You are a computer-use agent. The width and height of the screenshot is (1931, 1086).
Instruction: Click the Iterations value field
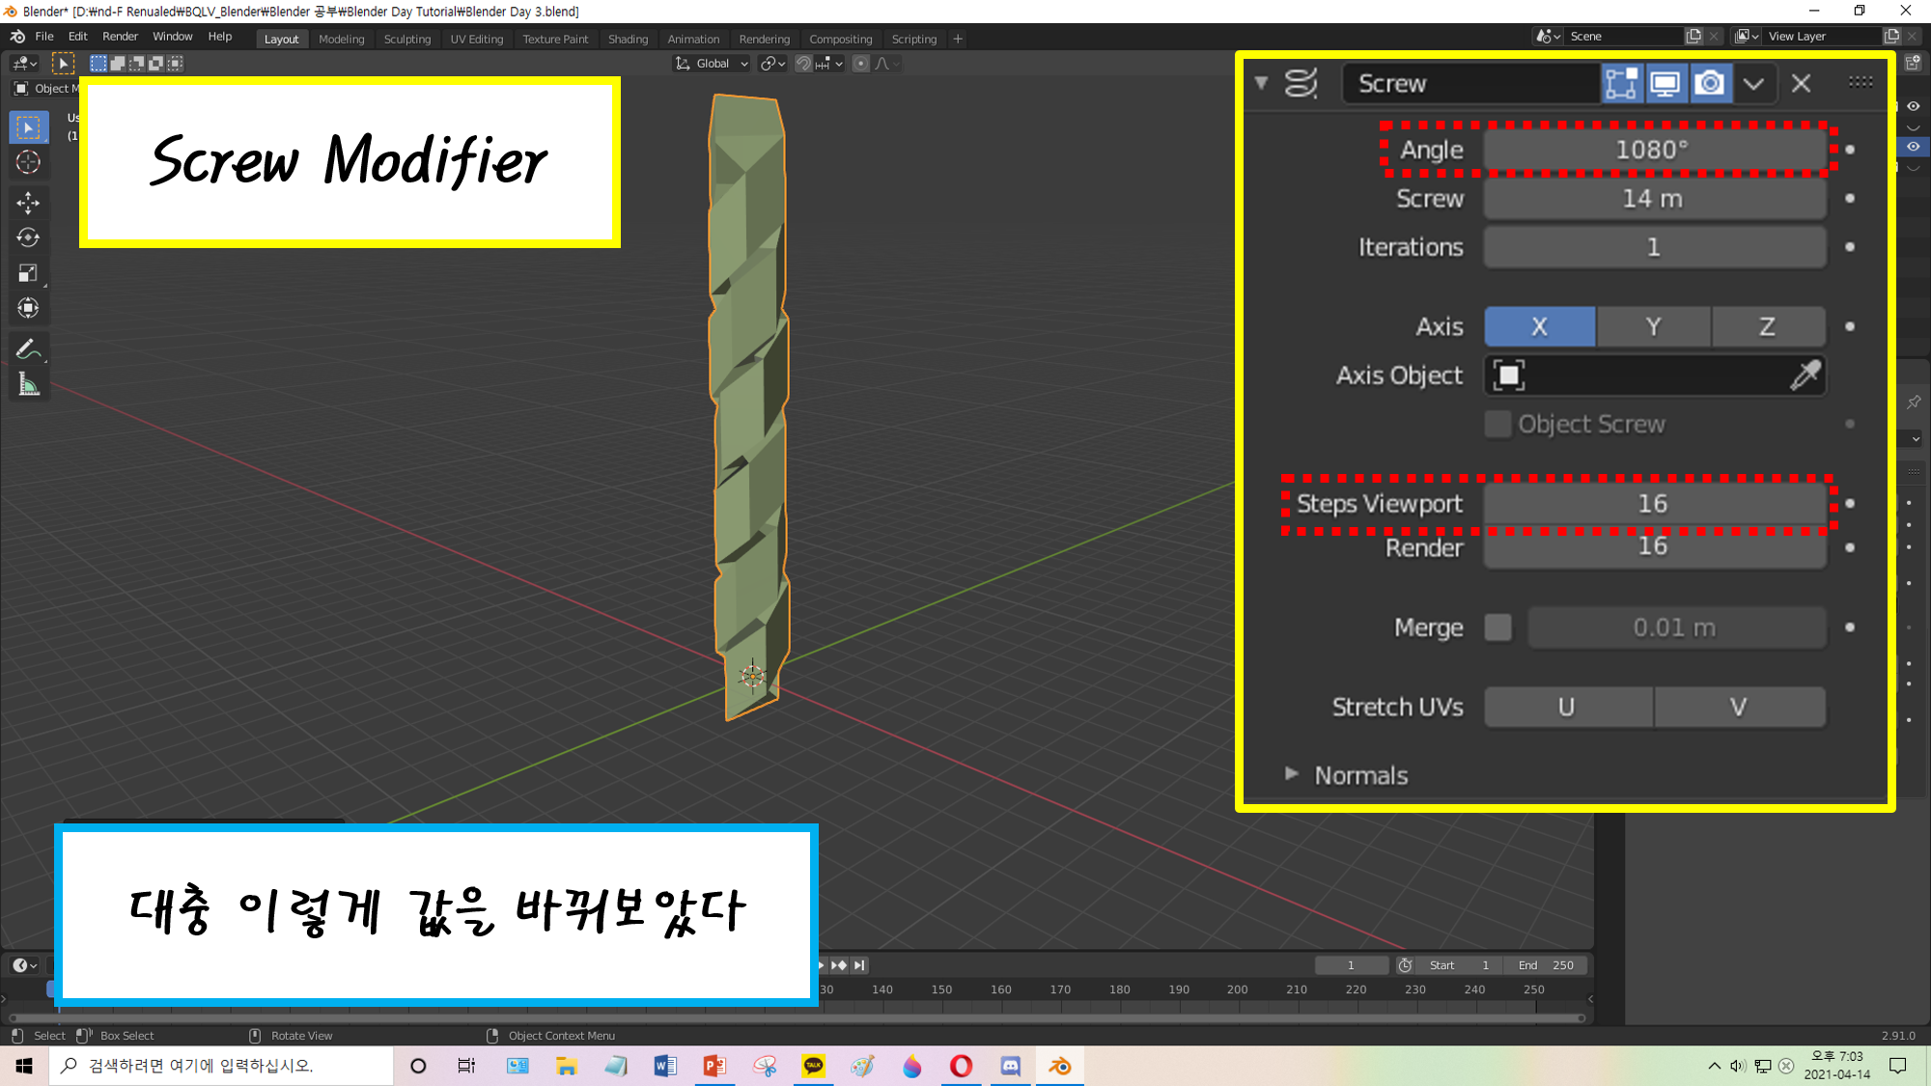(x=1654, y=247)
